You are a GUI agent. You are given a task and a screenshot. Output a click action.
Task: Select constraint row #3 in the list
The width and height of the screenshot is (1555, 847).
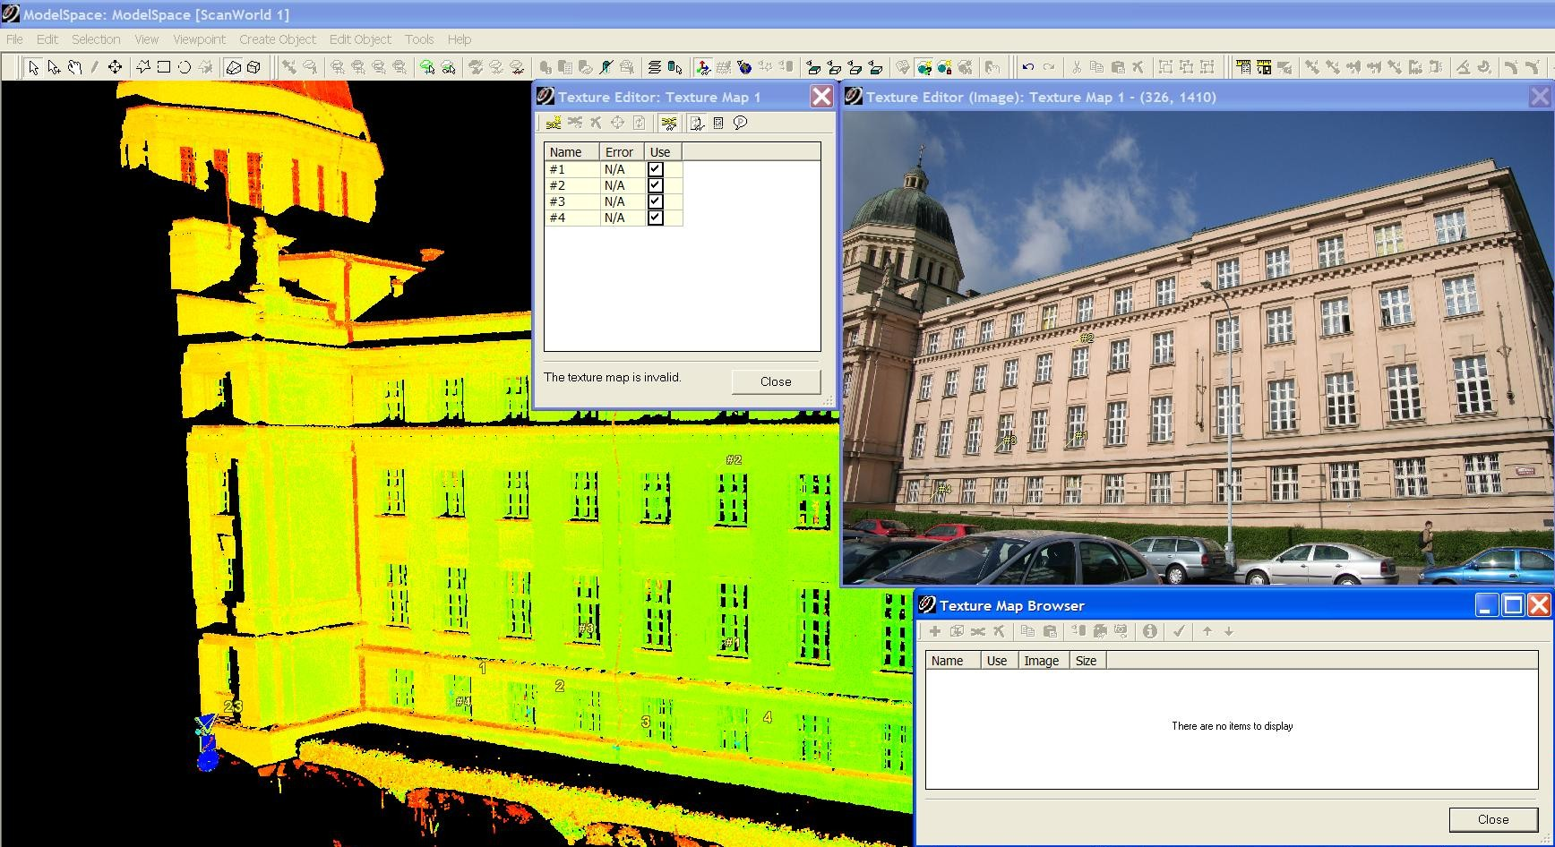point(614,201)
